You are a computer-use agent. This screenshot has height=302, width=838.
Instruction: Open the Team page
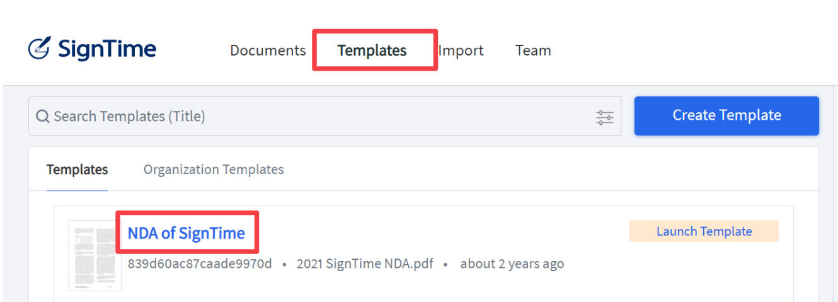tap(533, 50)
